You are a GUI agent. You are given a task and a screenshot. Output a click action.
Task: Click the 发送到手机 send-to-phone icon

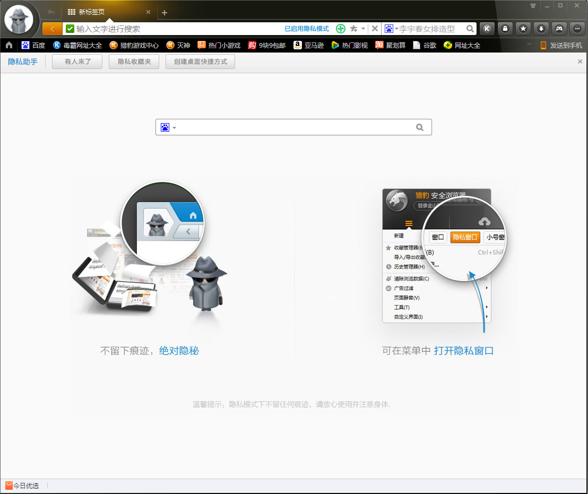click(x=560, y=45)
